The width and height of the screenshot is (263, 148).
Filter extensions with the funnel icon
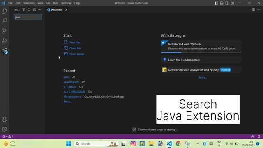coord(24,10)
